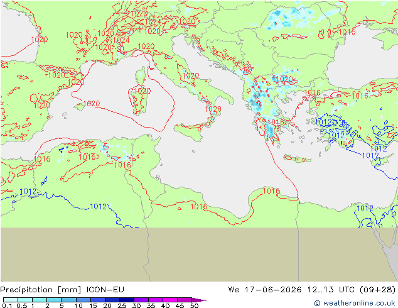398x308 pixels.
Task: Click the 1020 label over central Italy
Action: pos(191,75)
